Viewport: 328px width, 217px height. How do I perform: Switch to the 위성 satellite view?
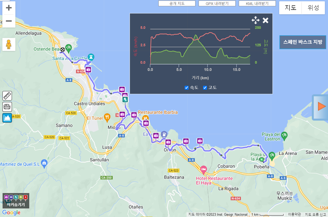[313, 8]
